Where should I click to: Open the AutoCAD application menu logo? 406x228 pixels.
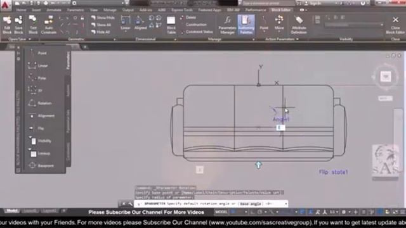5,5
